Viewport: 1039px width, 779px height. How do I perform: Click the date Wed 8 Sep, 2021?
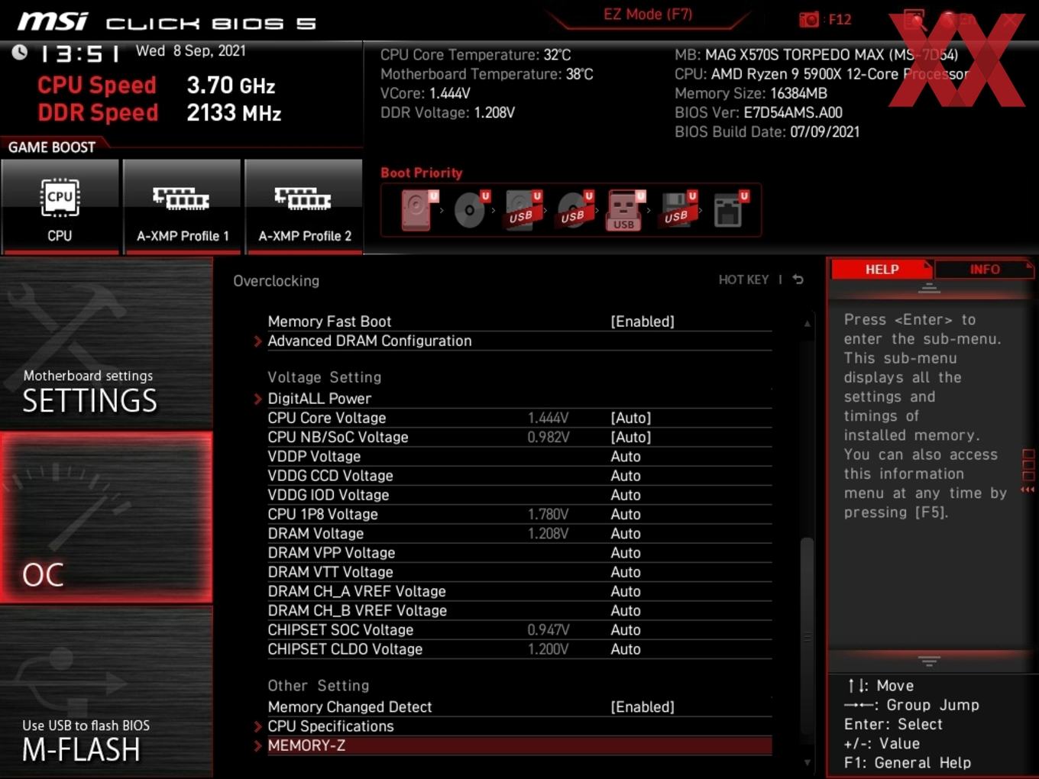[x=191, y=51]
